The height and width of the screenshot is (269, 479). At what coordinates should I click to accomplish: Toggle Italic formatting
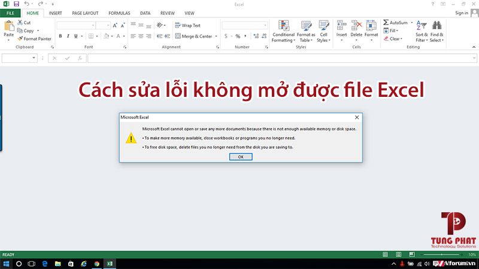pyautogui.click(x=68, y=36)
